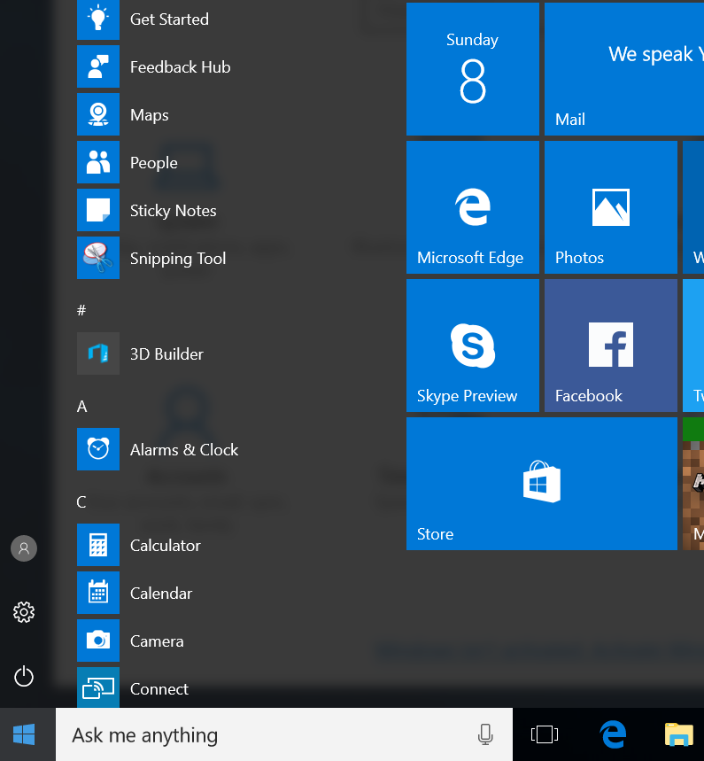The image size is (704, 761).
Task: Open the Sticky Notes icon
Action: (98, 210)
